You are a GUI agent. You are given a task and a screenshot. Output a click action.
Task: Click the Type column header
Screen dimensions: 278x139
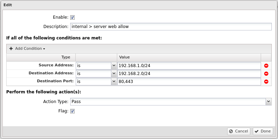[41, 57]
